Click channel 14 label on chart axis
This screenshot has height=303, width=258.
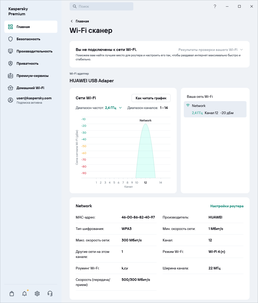160,183
